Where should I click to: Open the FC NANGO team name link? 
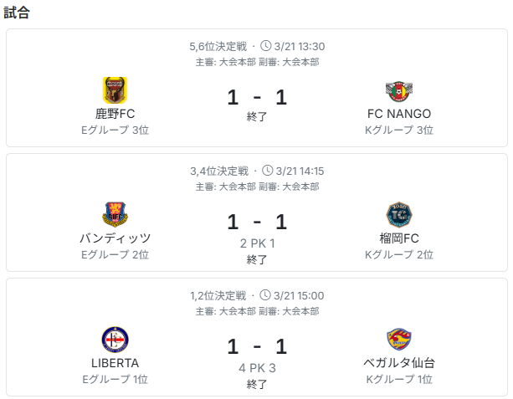tap(398, 113)
